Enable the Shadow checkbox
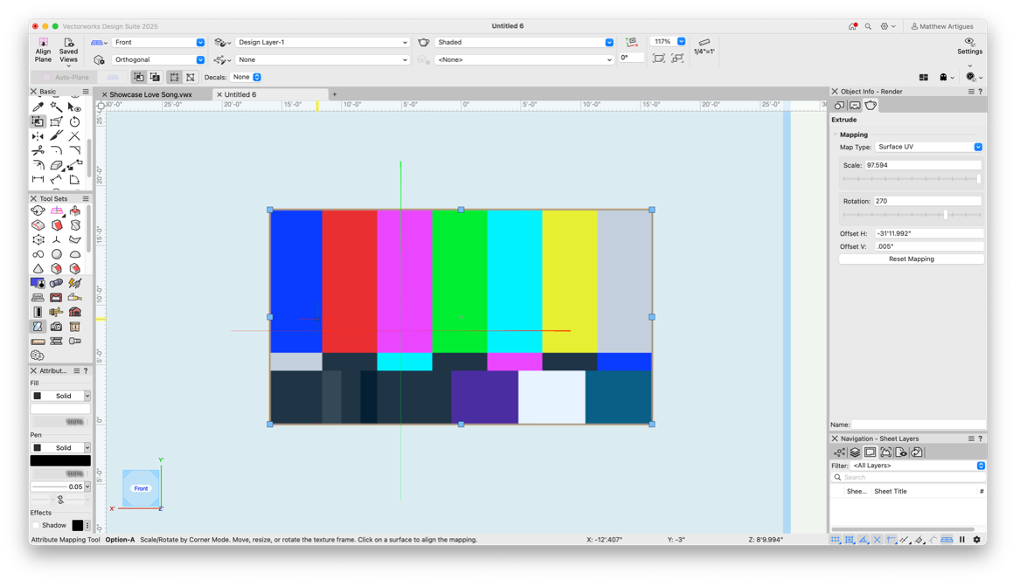 coord(37,526)
